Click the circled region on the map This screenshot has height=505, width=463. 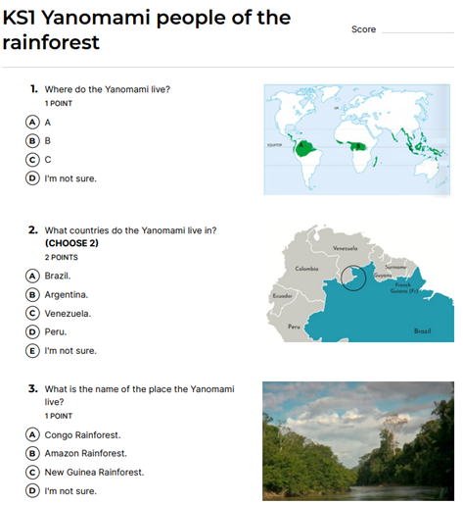[x=353, y=278]
